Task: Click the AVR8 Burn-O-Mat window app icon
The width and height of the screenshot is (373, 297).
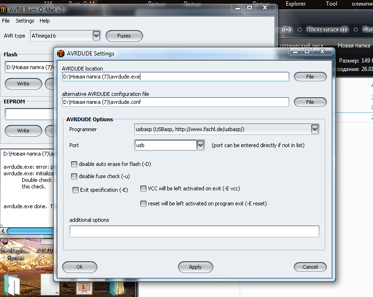Action: 3,10
